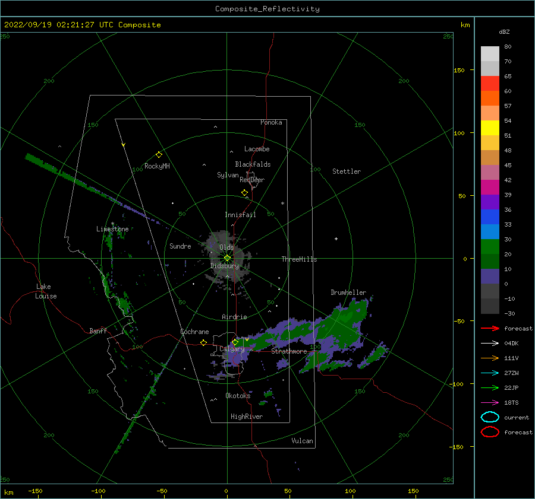Click the Calgary city label
The width and height of the screenshot is (535, 499).
[232, 349]
